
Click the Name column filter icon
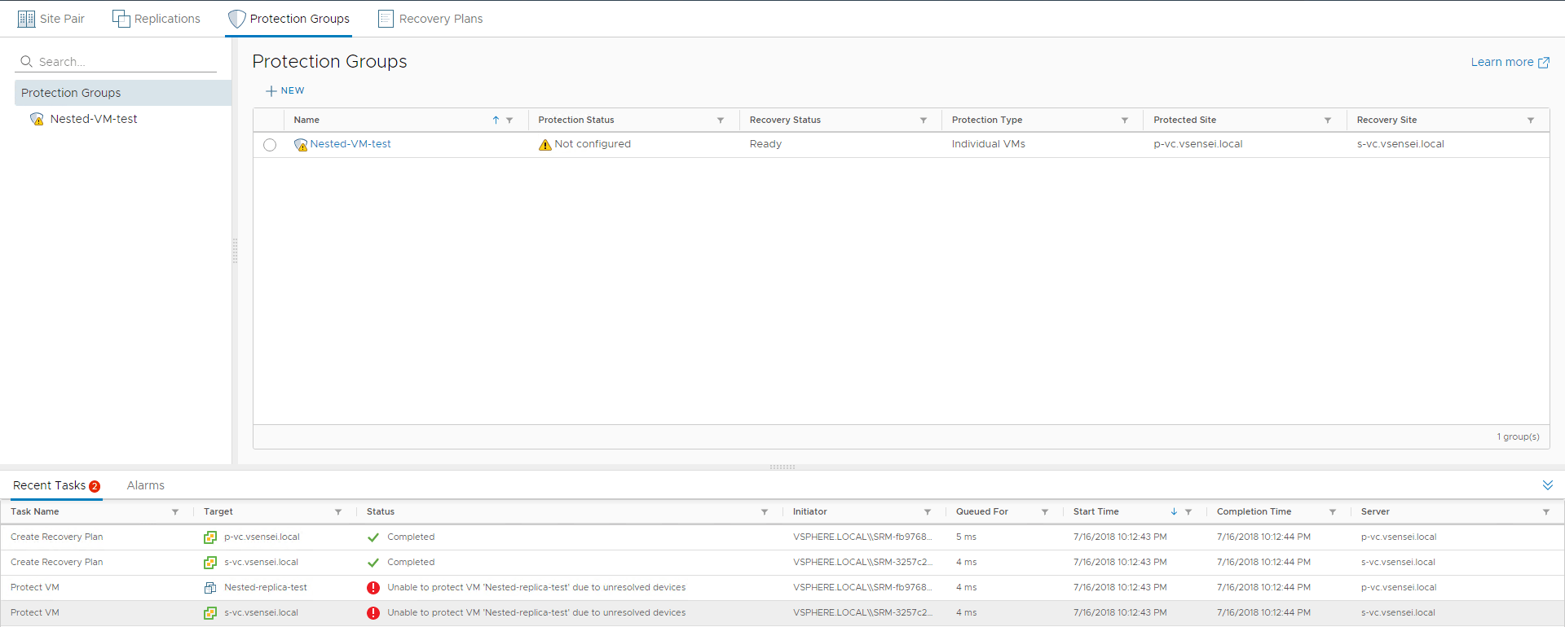[x=509, y=121]
